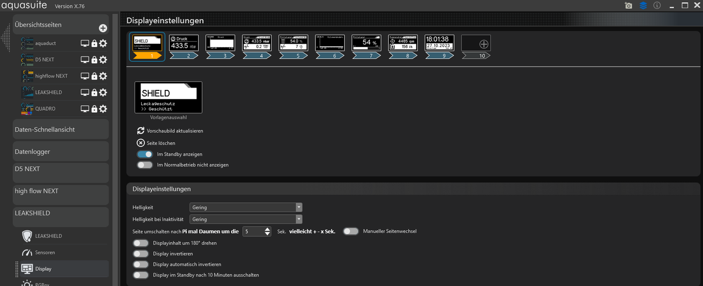The image size is (703, 286).
Task: Open the Helligkeit dropdown
Action: (x=246, y=207)
